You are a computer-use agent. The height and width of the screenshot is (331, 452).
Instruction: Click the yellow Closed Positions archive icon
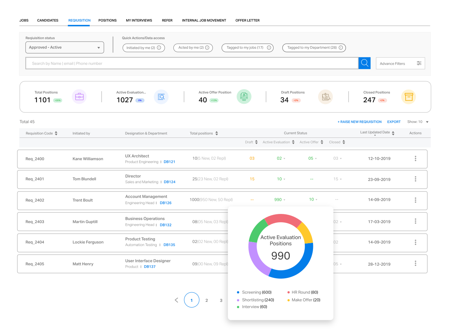(409, 96)
